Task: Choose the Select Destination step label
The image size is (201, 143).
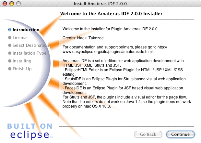Action: coord(31,45)
